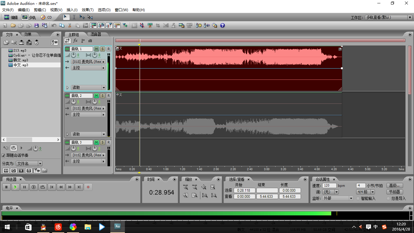Click the cut scissors icon in toolbar
414x233 pixels.
(70, 25)
